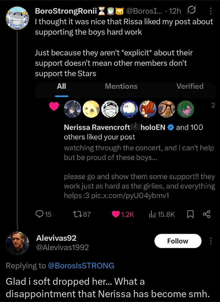Screen dimensions: 220x302
Task: Open post view analytics icon
Action: click(x=152, y=214)
